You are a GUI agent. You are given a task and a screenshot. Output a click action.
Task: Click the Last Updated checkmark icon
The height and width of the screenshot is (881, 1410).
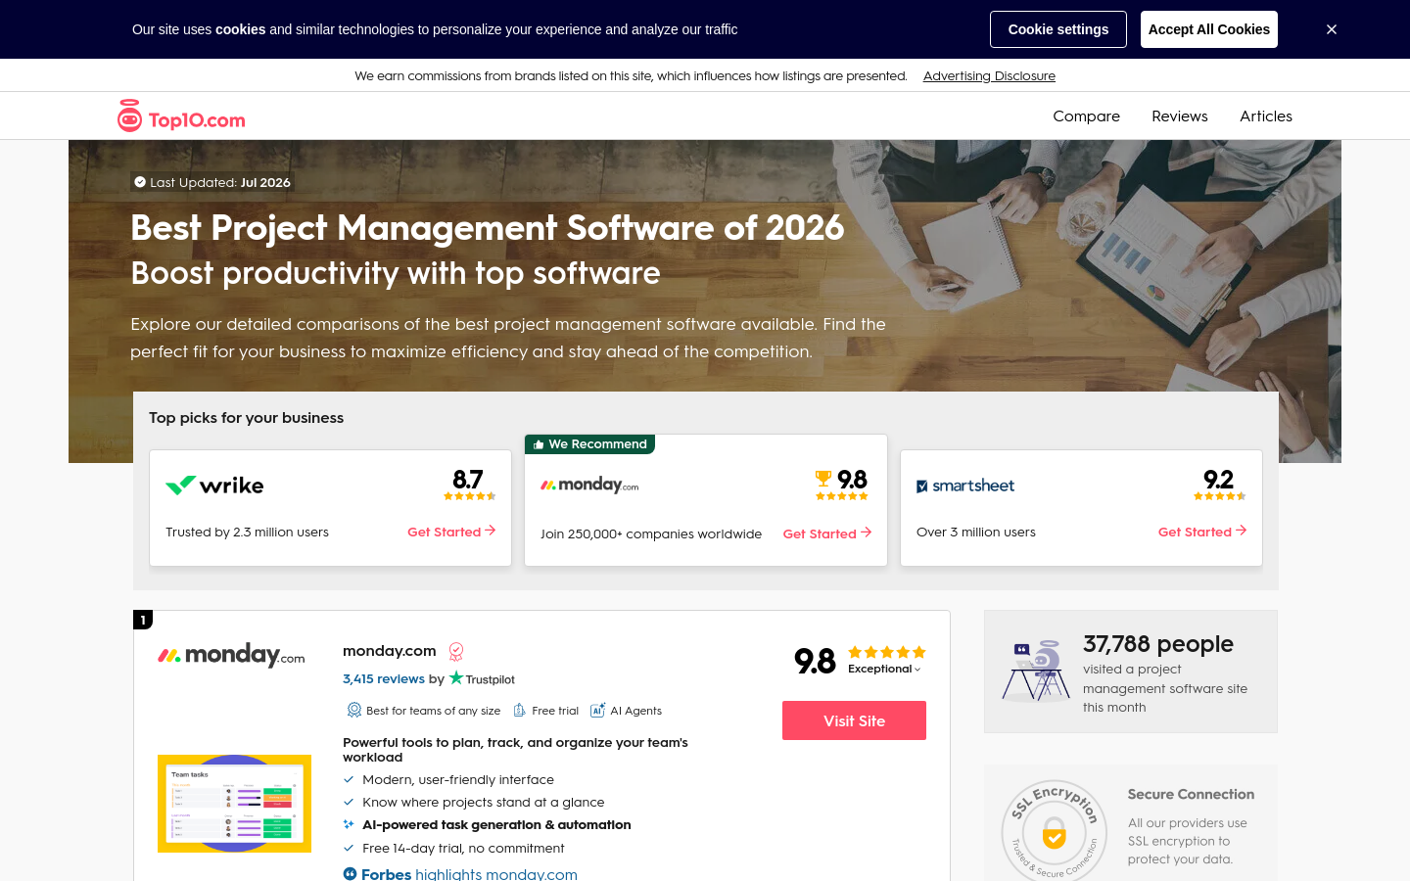tap(140, 182)
